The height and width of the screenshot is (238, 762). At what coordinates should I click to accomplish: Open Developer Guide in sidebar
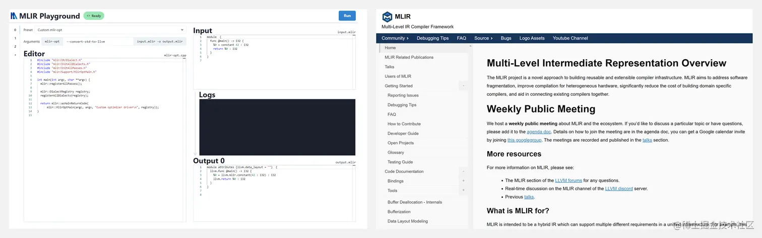(403, 134)
